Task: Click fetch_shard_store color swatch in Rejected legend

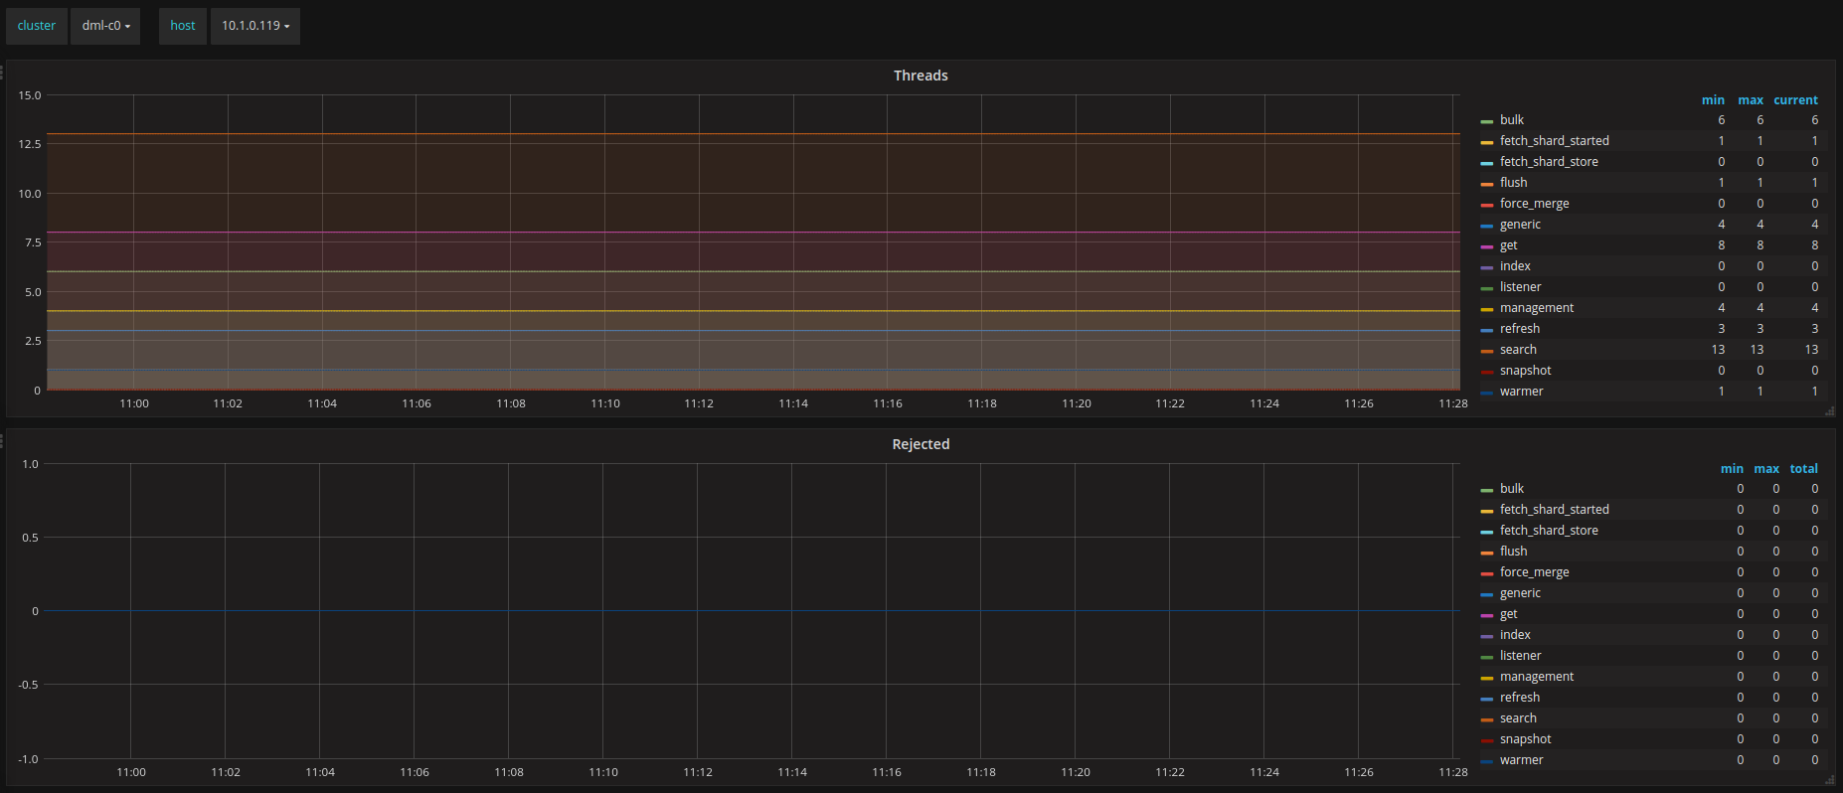Action: pyautogui.click(x=1487, y=532)
